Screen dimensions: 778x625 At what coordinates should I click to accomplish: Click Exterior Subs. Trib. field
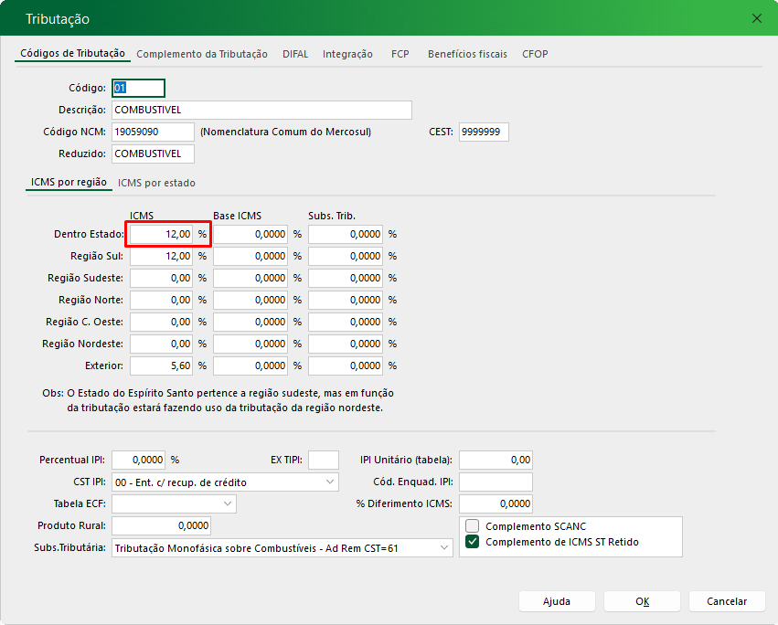tap(346, 365)
